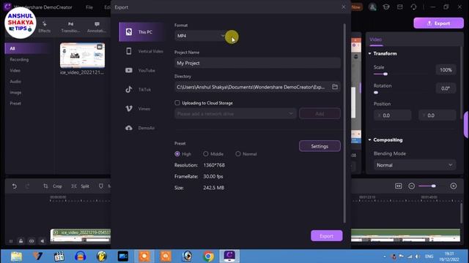The image size is (469, 263).
Task: Open the account profile icon
Action: click(x=372, y=7)
